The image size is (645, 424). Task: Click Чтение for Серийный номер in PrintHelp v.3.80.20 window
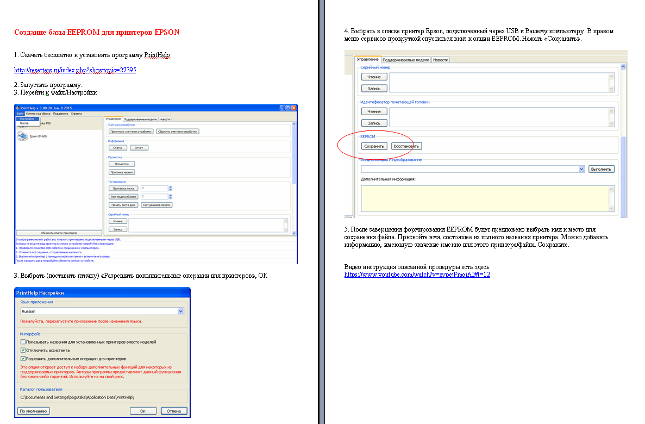pyautogui.click(x=118, y=221)
